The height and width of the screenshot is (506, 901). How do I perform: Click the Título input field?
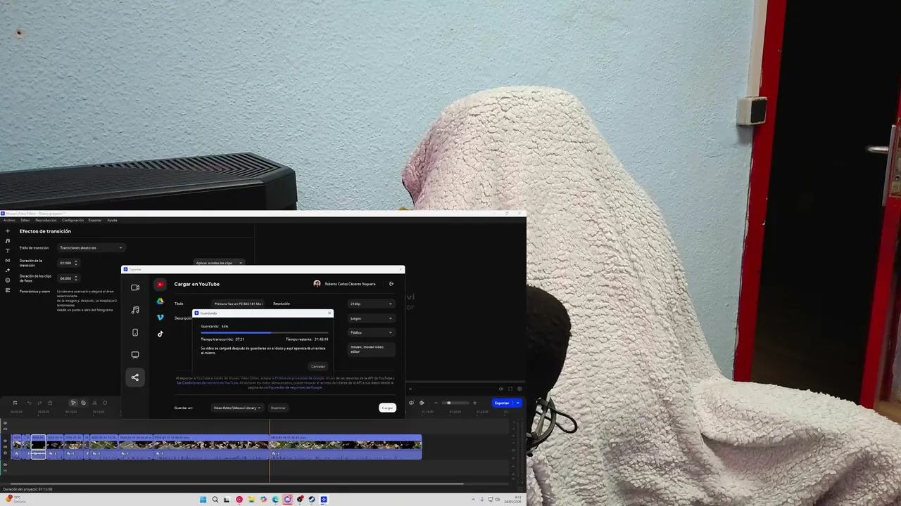238,304
